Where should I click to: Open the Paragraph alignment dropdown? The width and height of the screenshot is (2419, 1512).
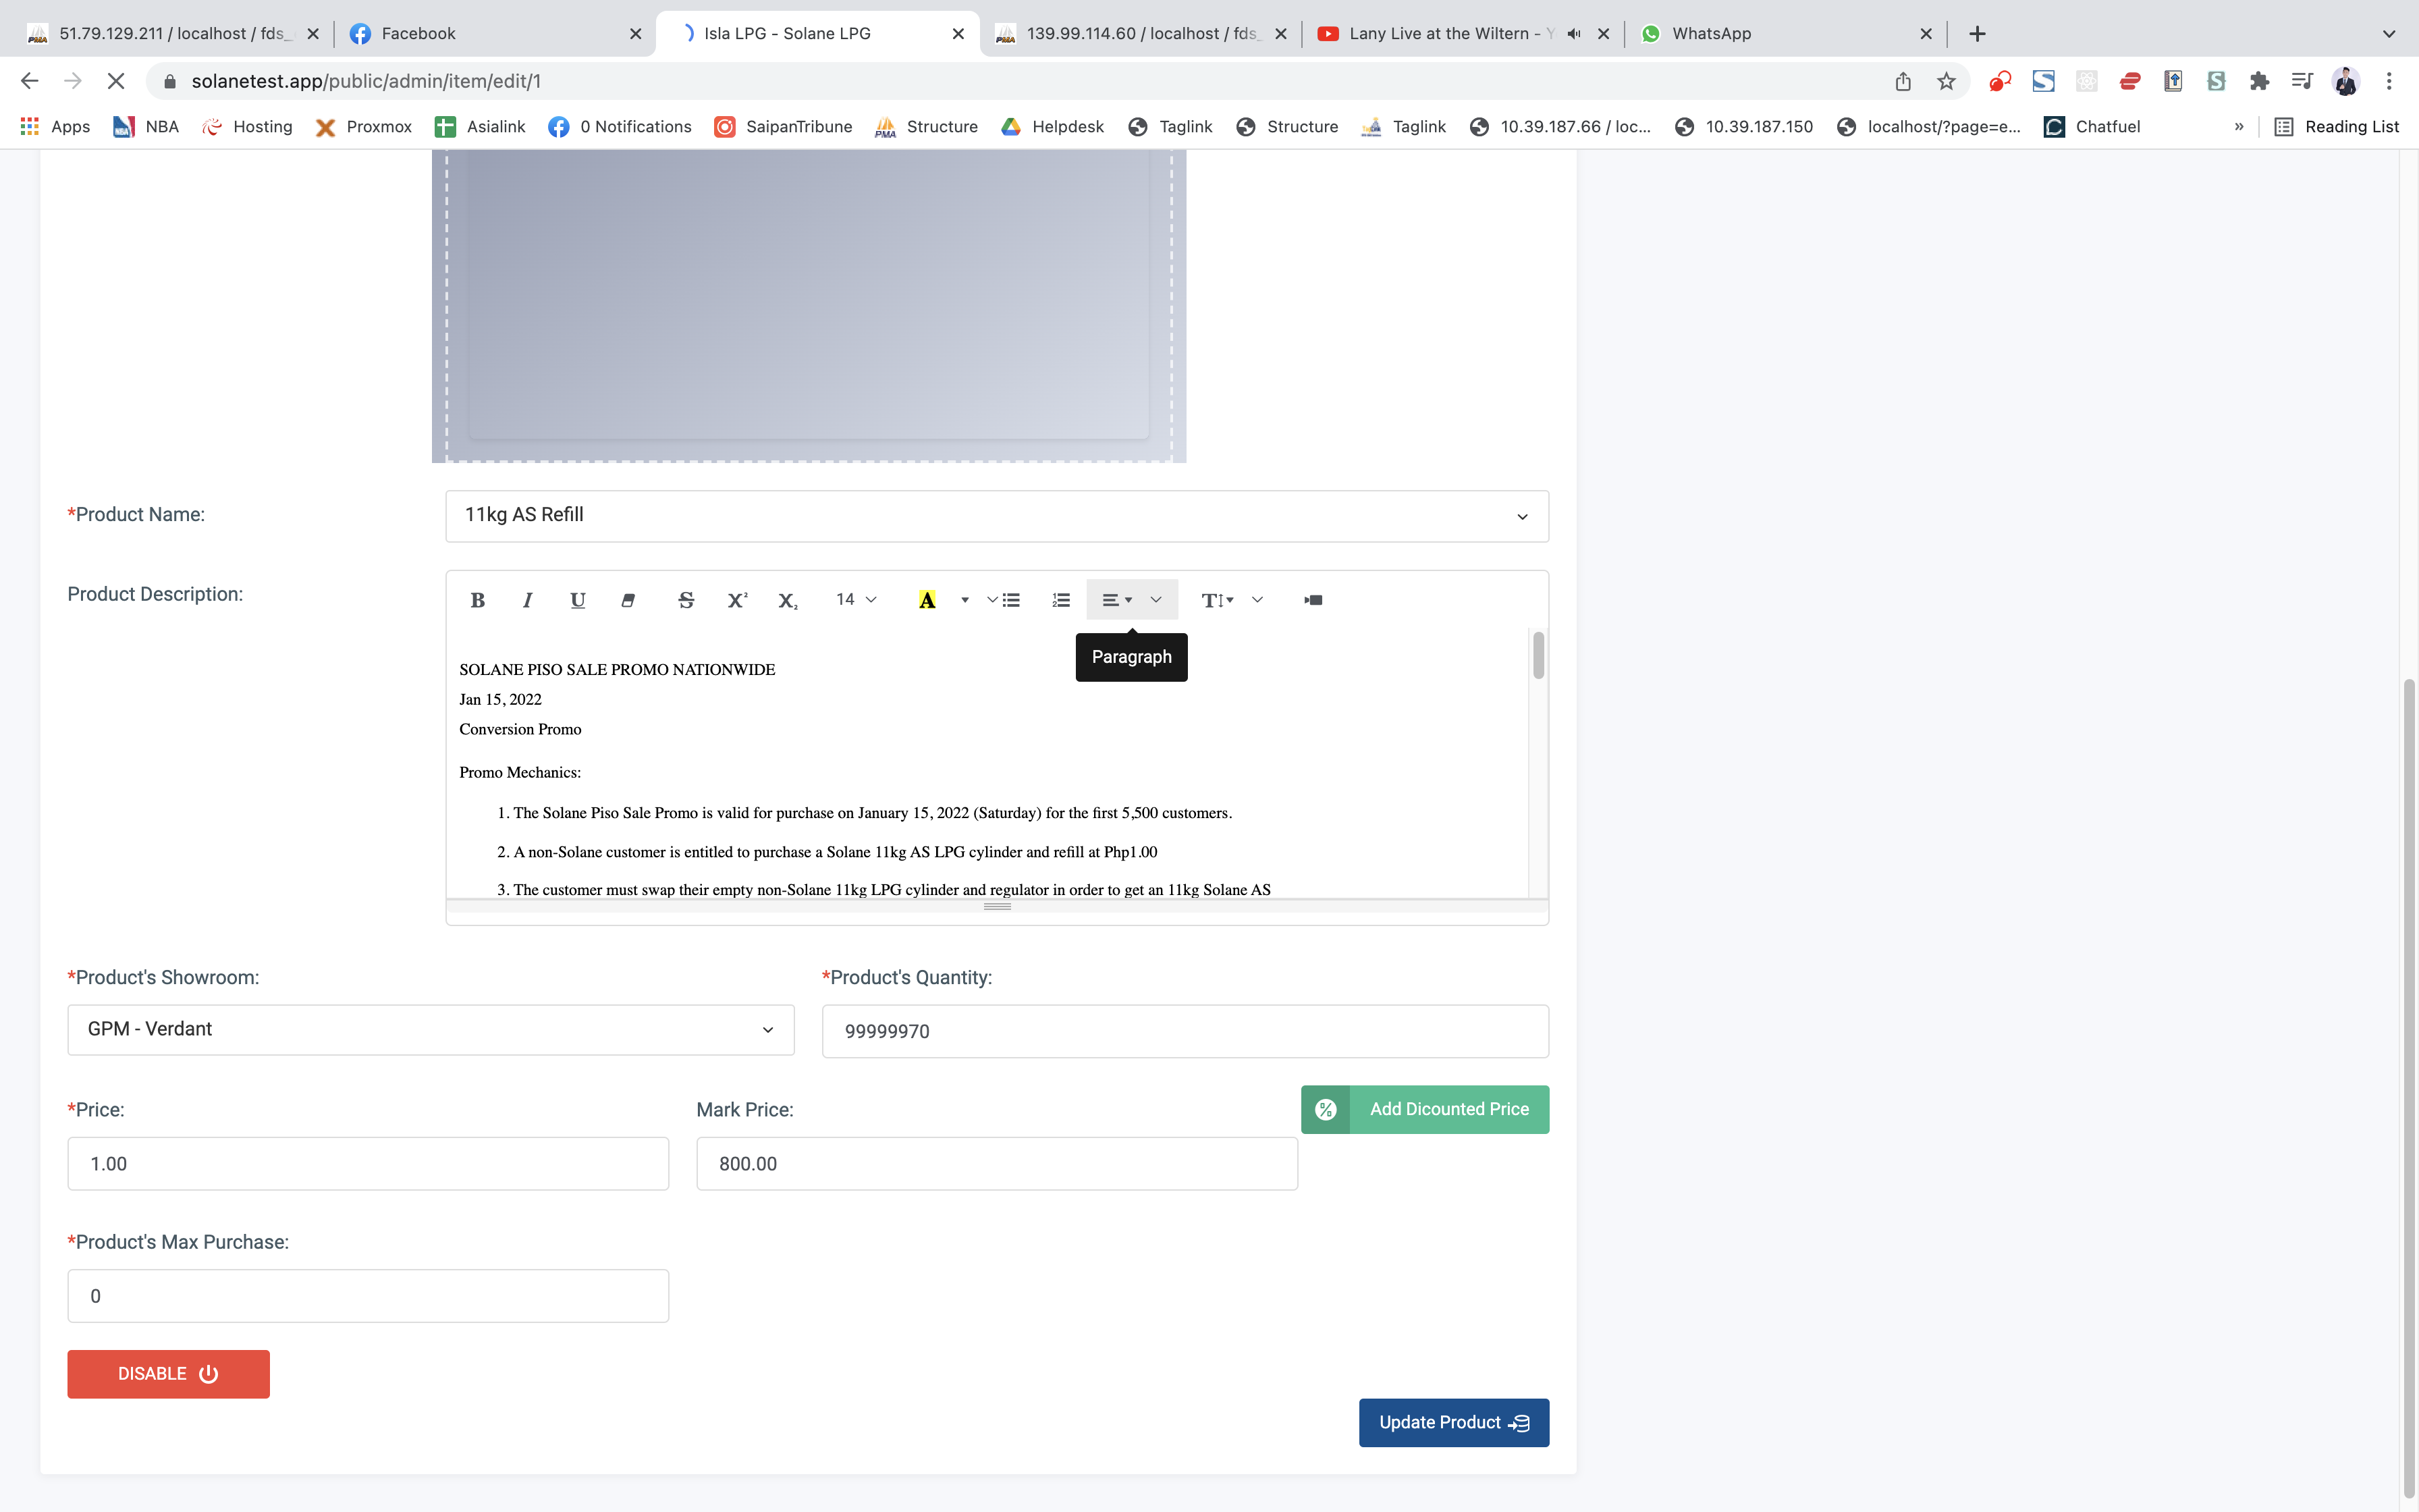[1131, 600]
